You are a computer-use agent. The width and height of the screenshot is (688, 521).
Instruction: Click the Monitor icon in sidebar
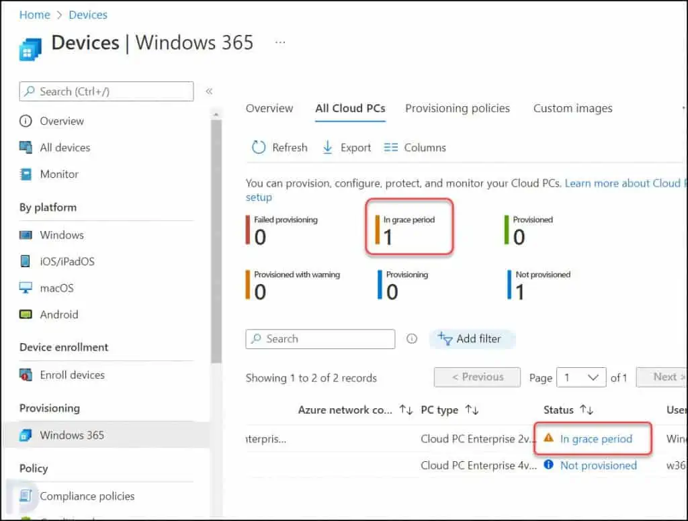tap(26, 174)
